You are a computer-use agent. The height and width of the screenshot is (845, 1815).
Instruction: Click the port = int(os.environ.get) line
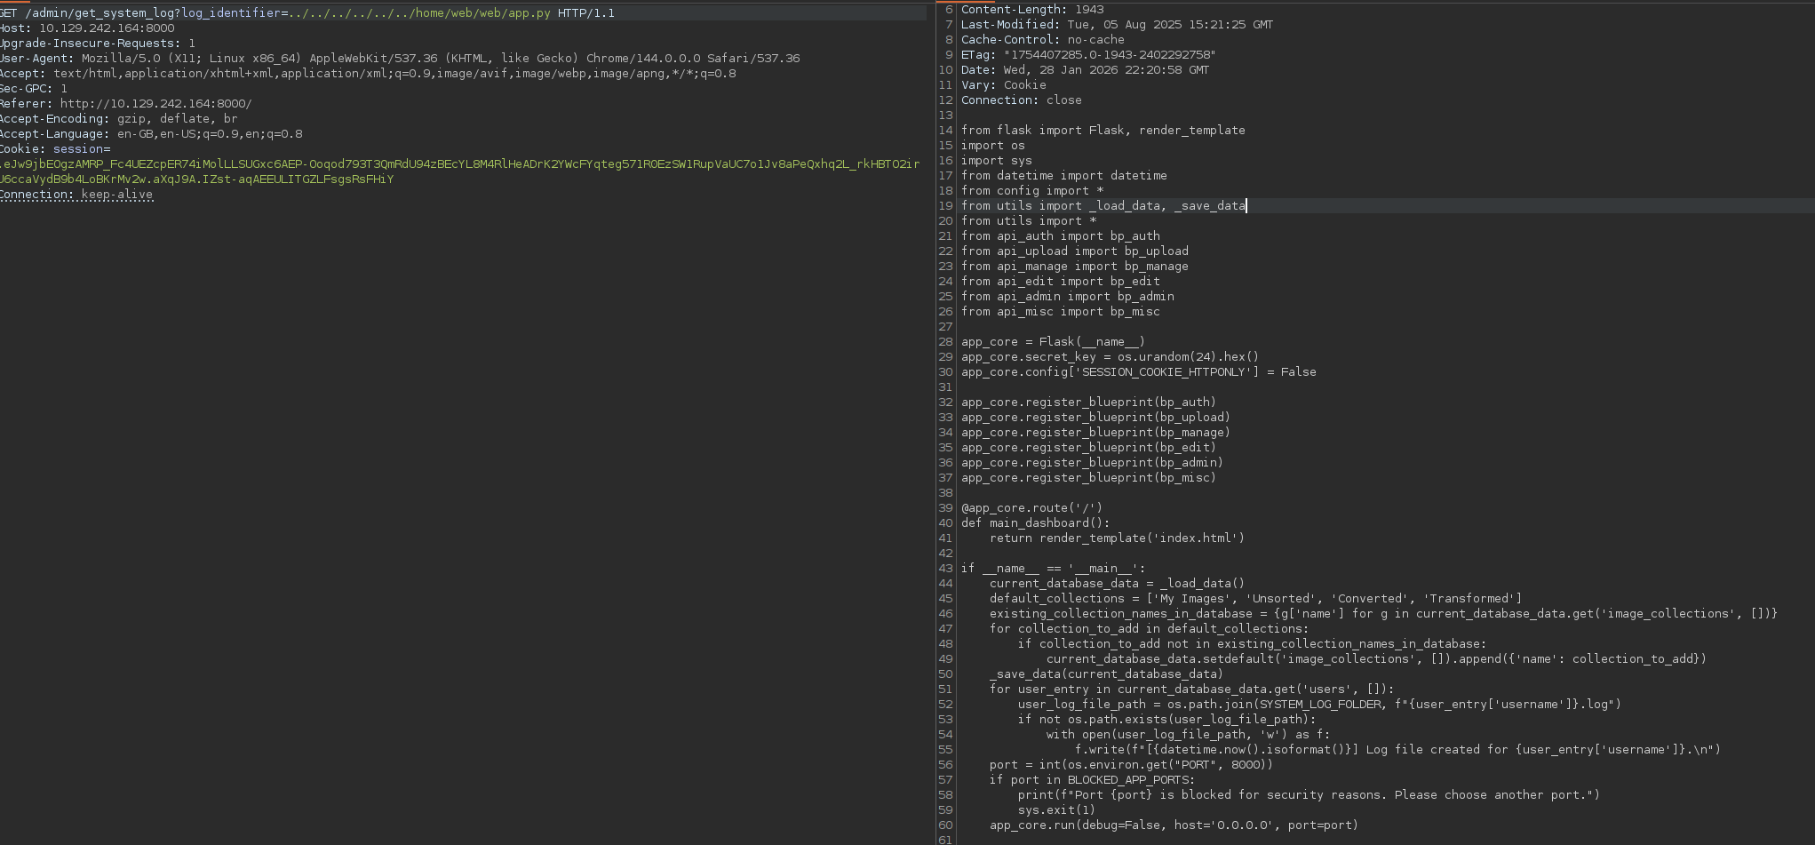point(1132,765)
